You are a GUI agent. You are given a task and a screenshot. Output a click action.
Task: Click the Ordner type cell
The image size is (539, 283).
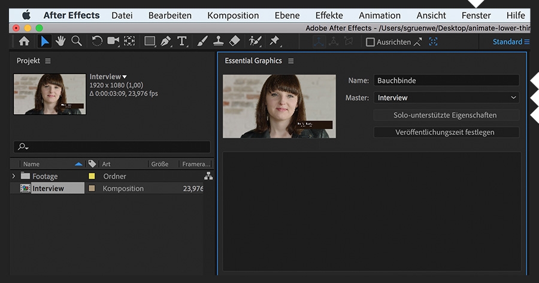(115, 176)
